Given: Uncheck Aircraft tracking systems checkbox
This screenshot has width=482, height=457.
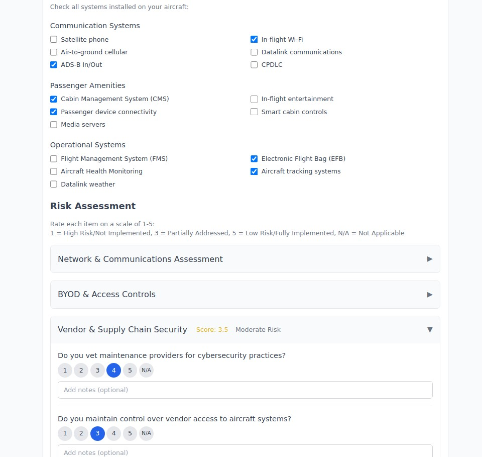Looking at the screenshot, I should click(254, 171).
